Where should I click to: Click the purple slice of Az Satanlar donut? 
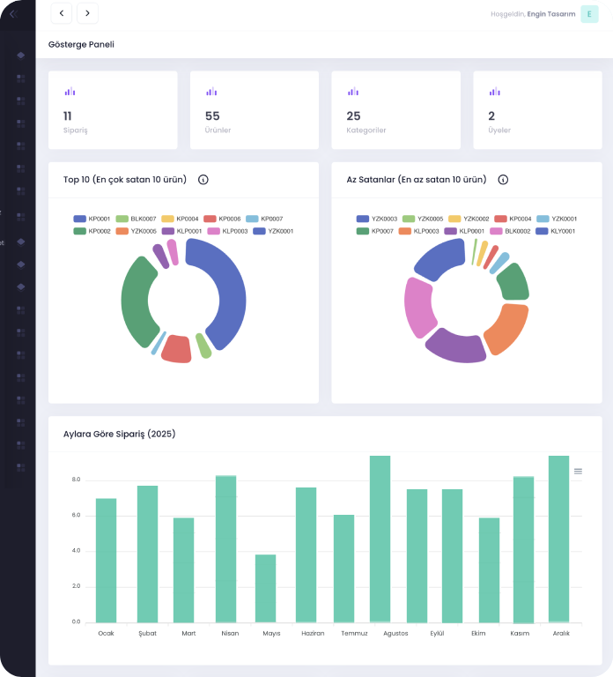click(456, 349)
